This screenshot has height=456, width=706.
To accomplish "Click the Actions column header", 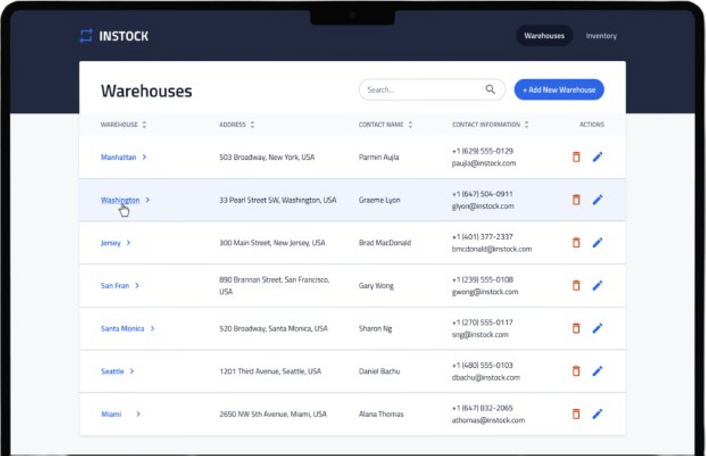I will pos(592,125).
